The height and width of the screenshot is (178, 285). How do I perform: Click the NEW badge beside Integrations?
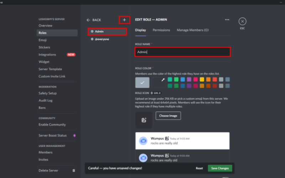pyautogui.click(x=71, y=55)
